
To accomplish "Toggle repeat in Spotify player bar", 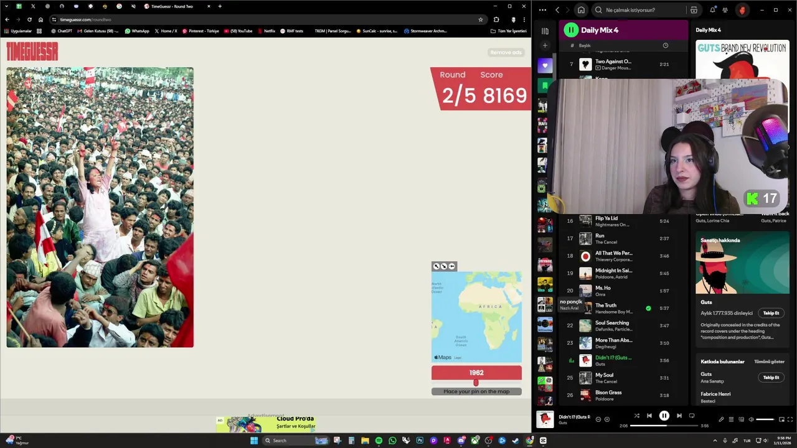I will point(692,416).
